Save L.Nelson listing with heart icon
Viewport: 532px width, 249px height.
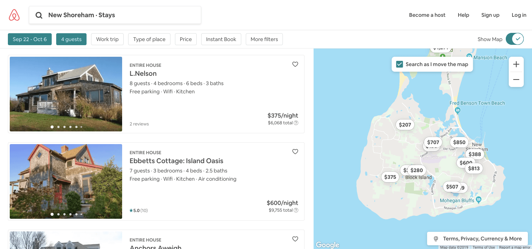[x=295, y=64]
